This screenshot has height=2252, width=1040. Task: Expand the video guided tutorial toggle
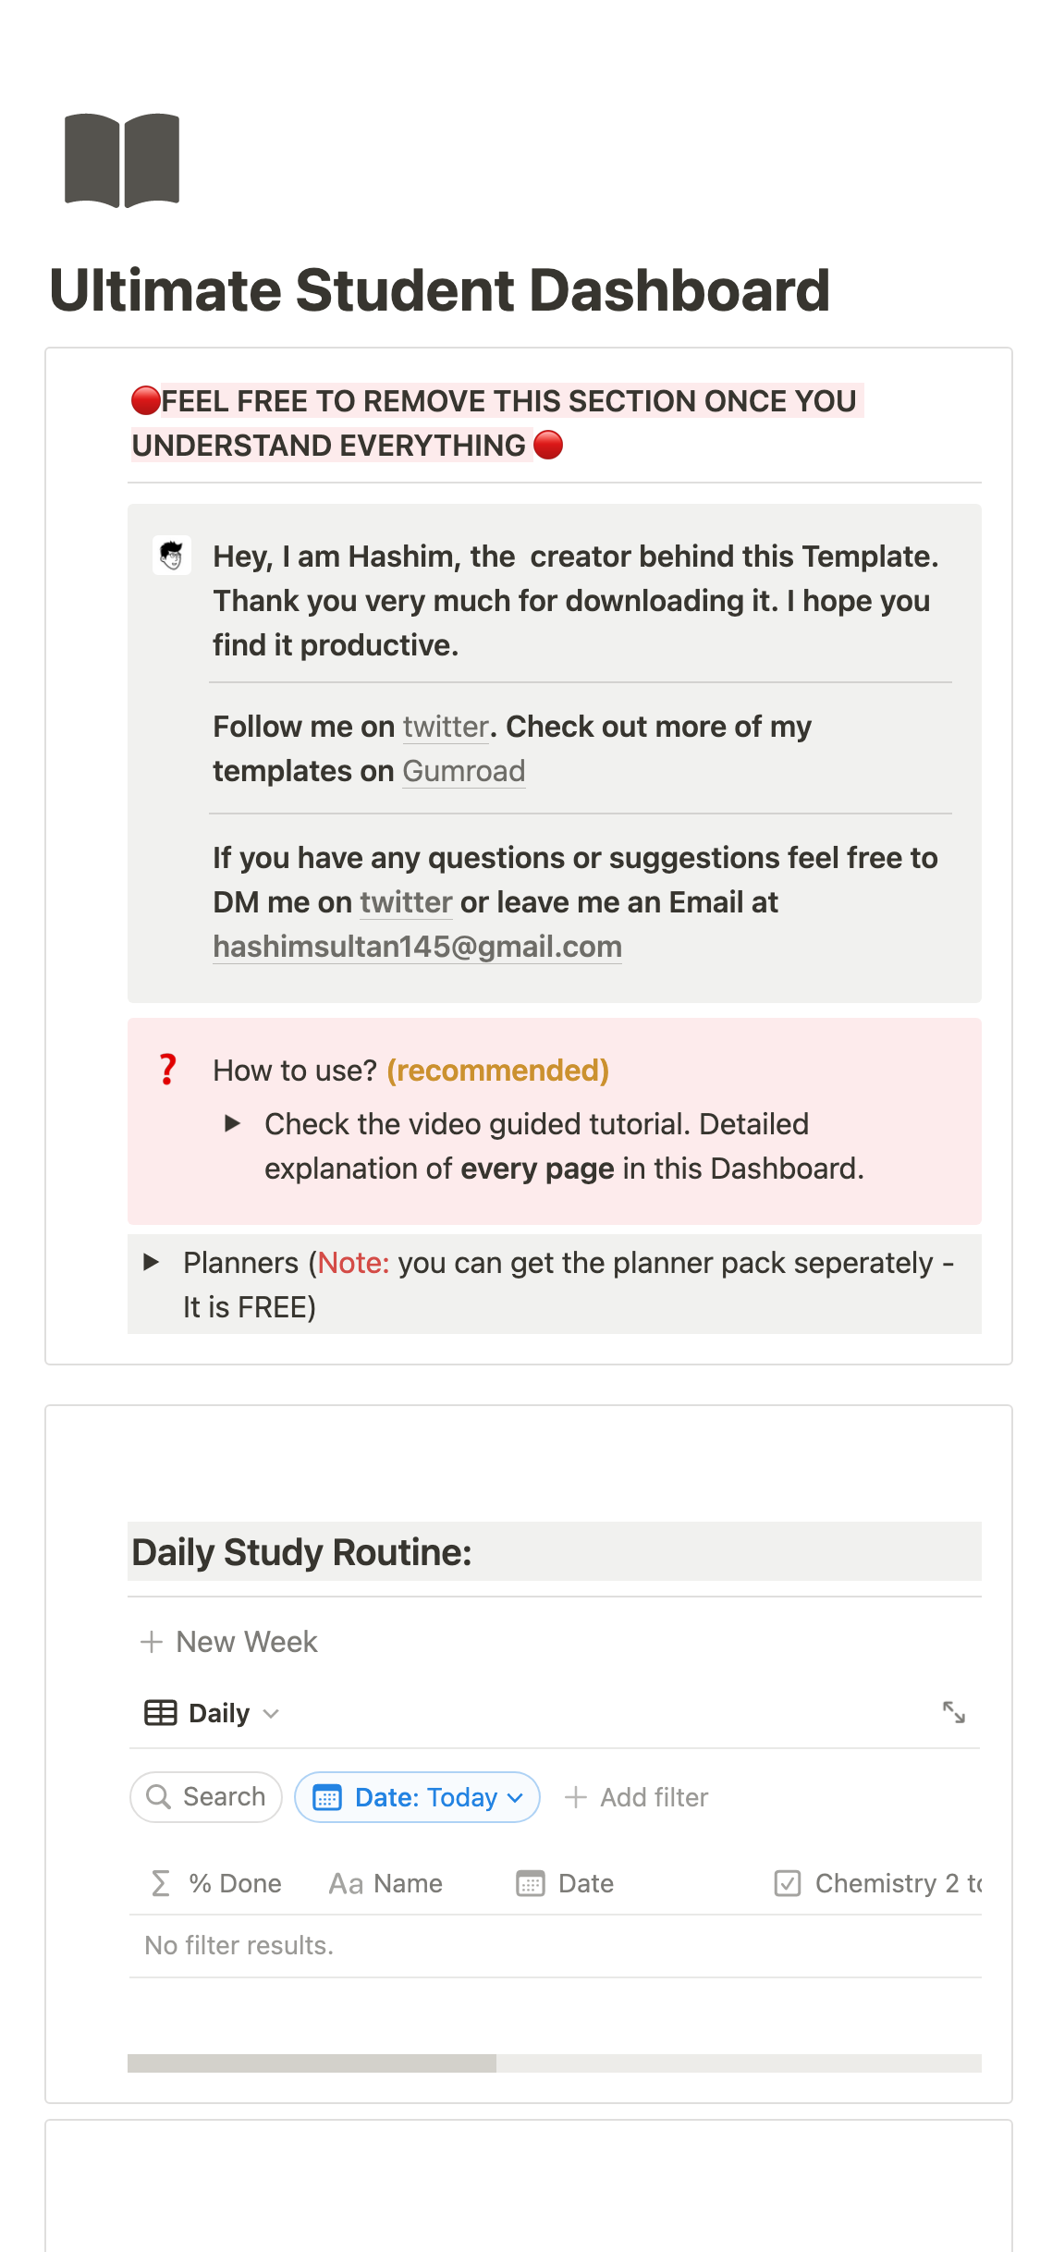click(x=233, y=1123)
